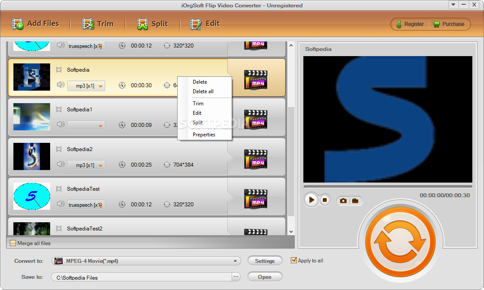Viewport: 484px width, 290px height.
Task: Open the Edit tool in toolbar
Action: [205, 24]
